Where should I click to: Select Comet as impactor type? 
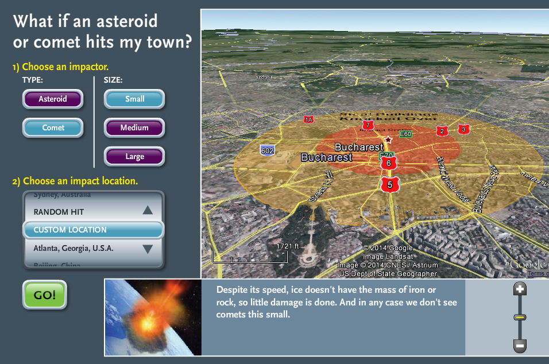[53, 128]
